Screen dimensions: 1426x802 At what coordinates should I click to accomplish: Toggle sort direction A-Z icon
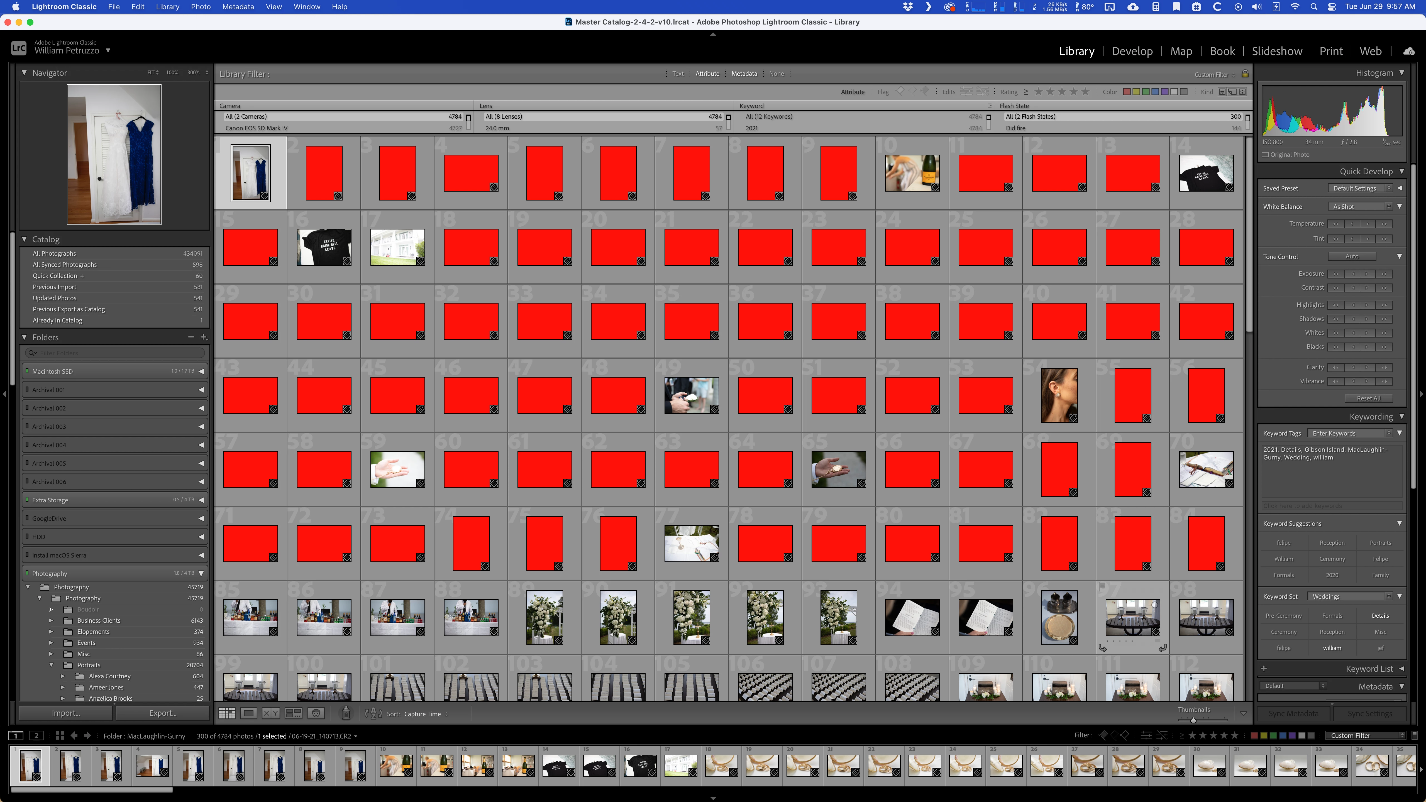click(373, 713)
